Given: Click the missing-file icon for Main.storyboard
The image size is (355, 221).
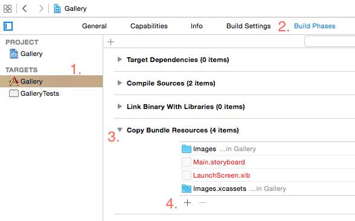Looking at the screenshot, I should 187,162.
